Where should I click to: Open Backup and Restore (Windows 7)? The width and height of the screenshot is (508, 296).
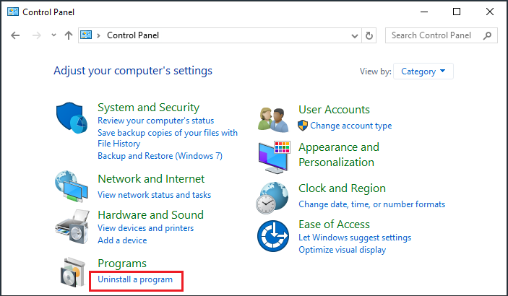click(160, 156)
